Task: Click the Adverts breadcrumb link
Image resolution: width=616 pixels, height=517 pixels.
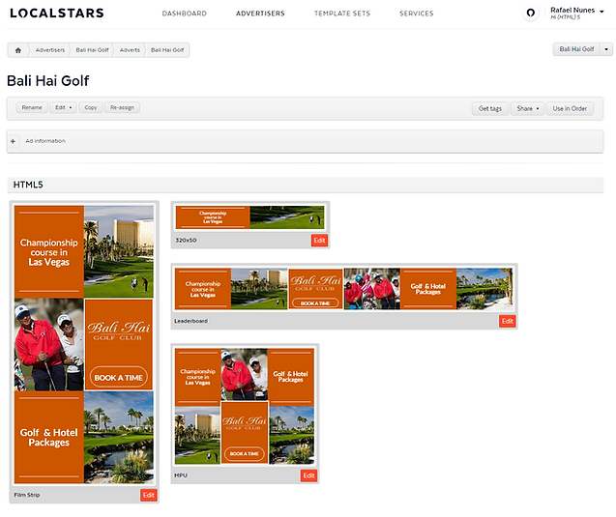Action: coord(130,50)
